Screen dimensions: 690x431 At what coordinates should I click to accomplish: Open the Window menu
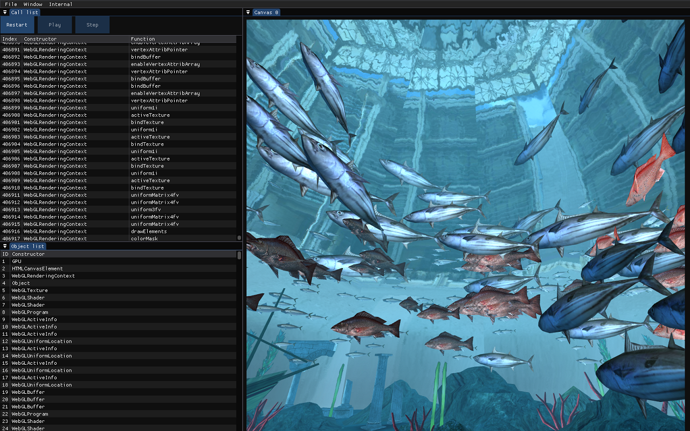click(x=33, y=4)
